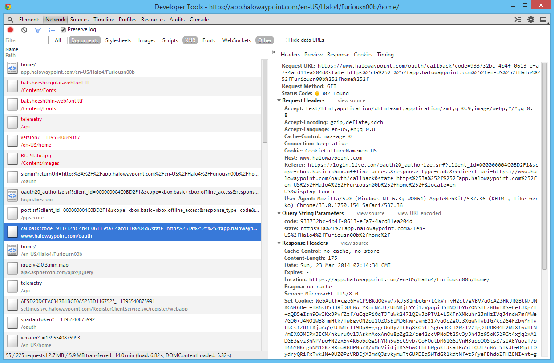Switch to the Response tab
554x363 pixels.
338,55
